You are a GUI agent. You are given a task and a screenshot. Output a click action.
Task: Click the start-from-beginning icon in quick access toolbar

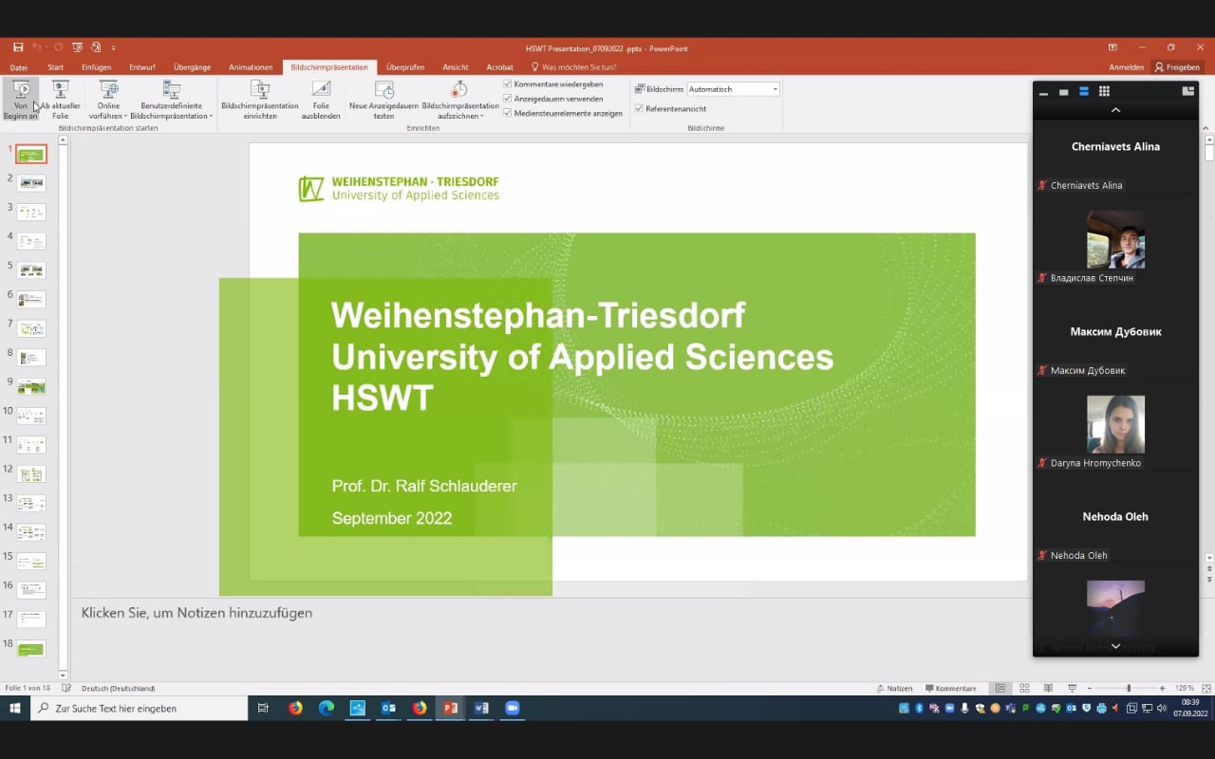pyautogui.click(x=78, y=46)
